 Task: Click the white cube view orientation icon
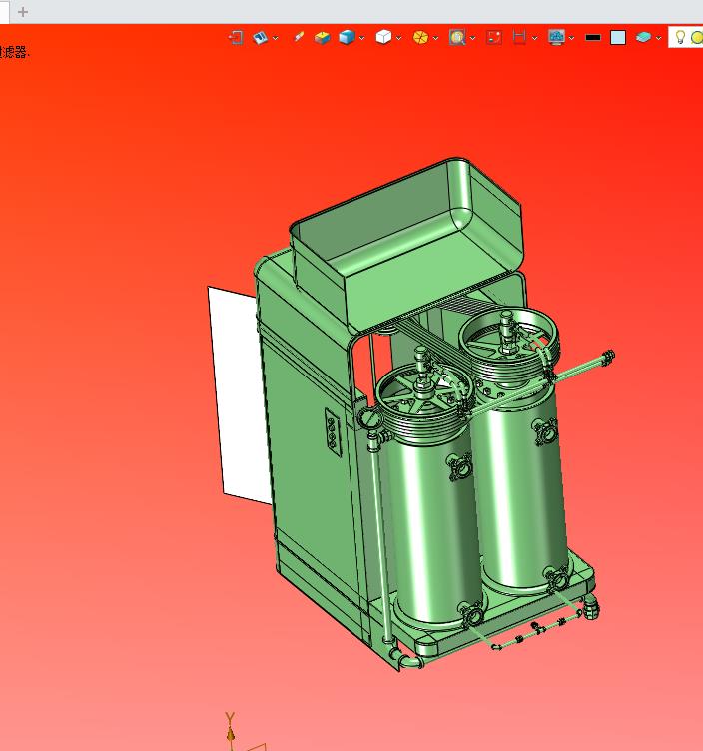tap(383, 37)
